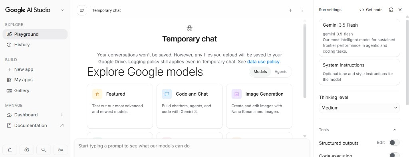This screenshot has height=157, width=409.
Task: Click the search magnifier icon
Action: pos(44,150)
